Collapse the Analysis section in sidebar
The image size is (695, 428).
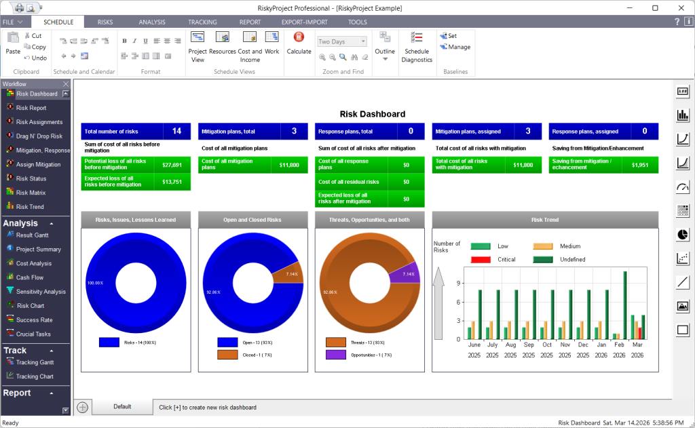pos(51,223)
